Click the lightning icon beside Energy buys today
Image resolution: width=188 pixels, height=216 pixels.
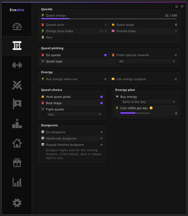pyautogui.click(x=43, y=31)
